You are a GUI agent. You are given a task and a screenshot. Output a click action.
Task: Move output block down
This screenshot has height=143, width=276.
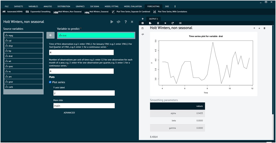point(259,28)
